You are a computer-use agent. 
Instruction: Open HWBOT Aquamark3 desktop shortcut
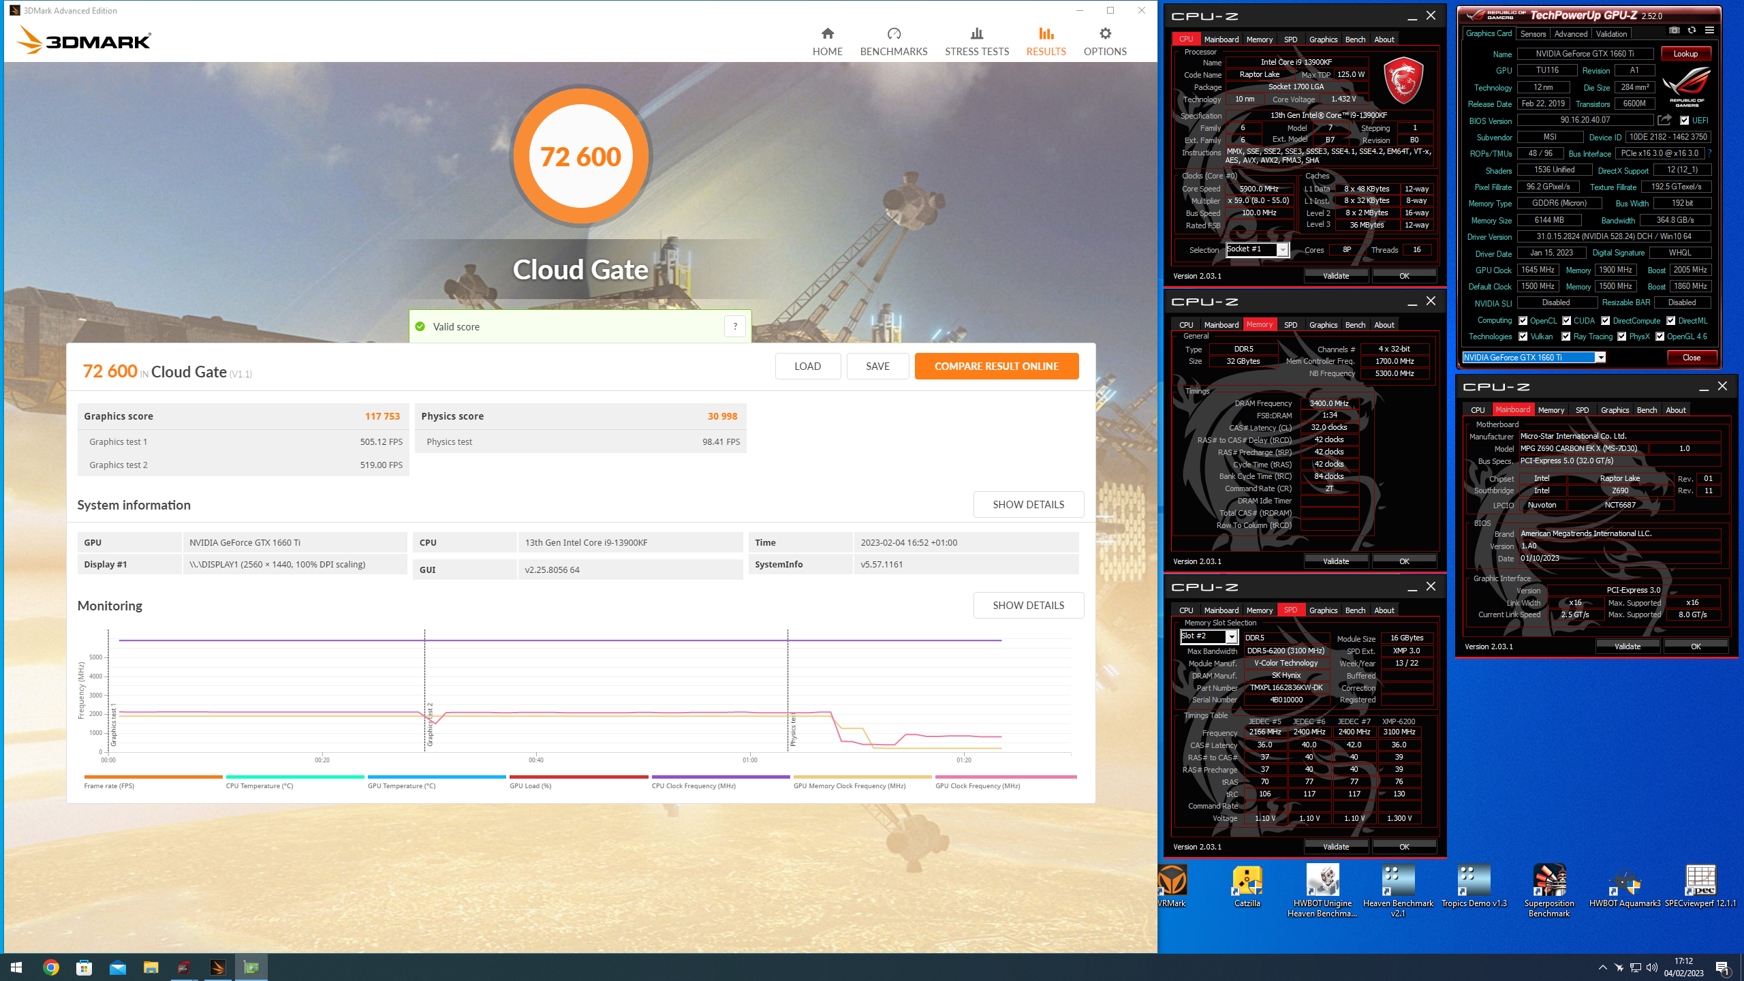[x=1625, y=886]
